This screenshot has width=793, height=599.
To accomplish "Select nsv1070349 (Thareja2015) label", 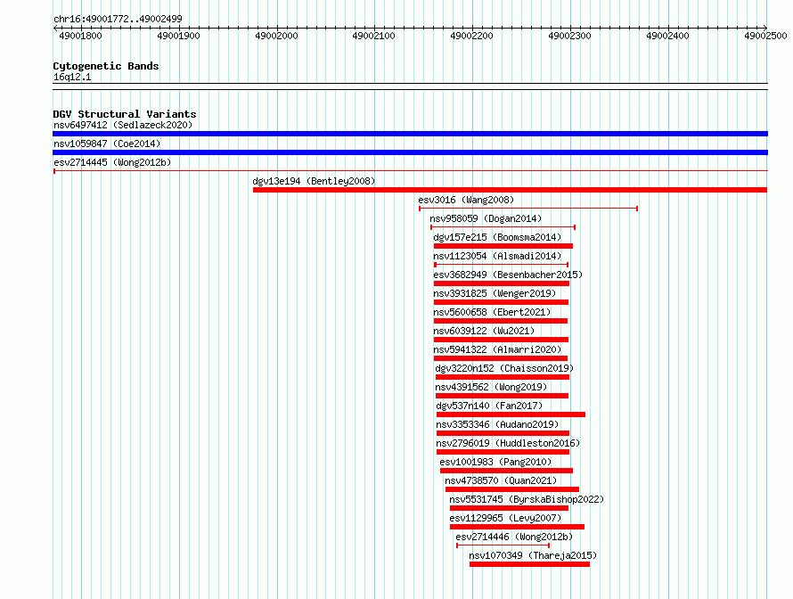I will pos(533,555).
